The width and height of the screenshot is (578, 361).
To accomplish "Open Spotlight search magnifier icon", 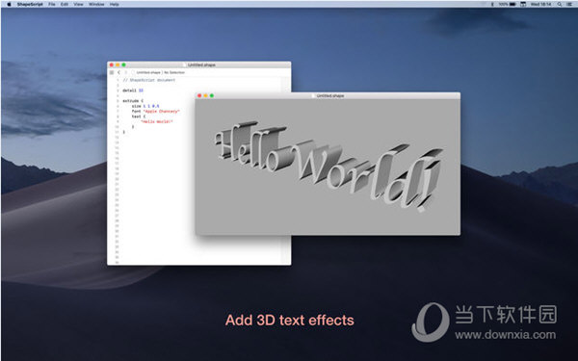I will point(560,4).
